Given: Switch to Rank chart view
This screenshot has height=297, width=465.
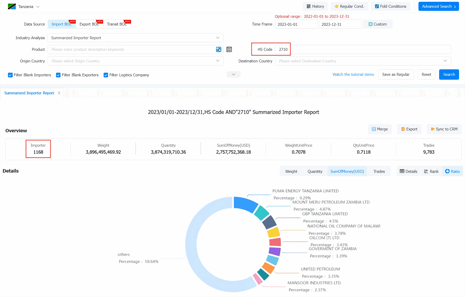Looking at the screenshot, I should (431, 171).
